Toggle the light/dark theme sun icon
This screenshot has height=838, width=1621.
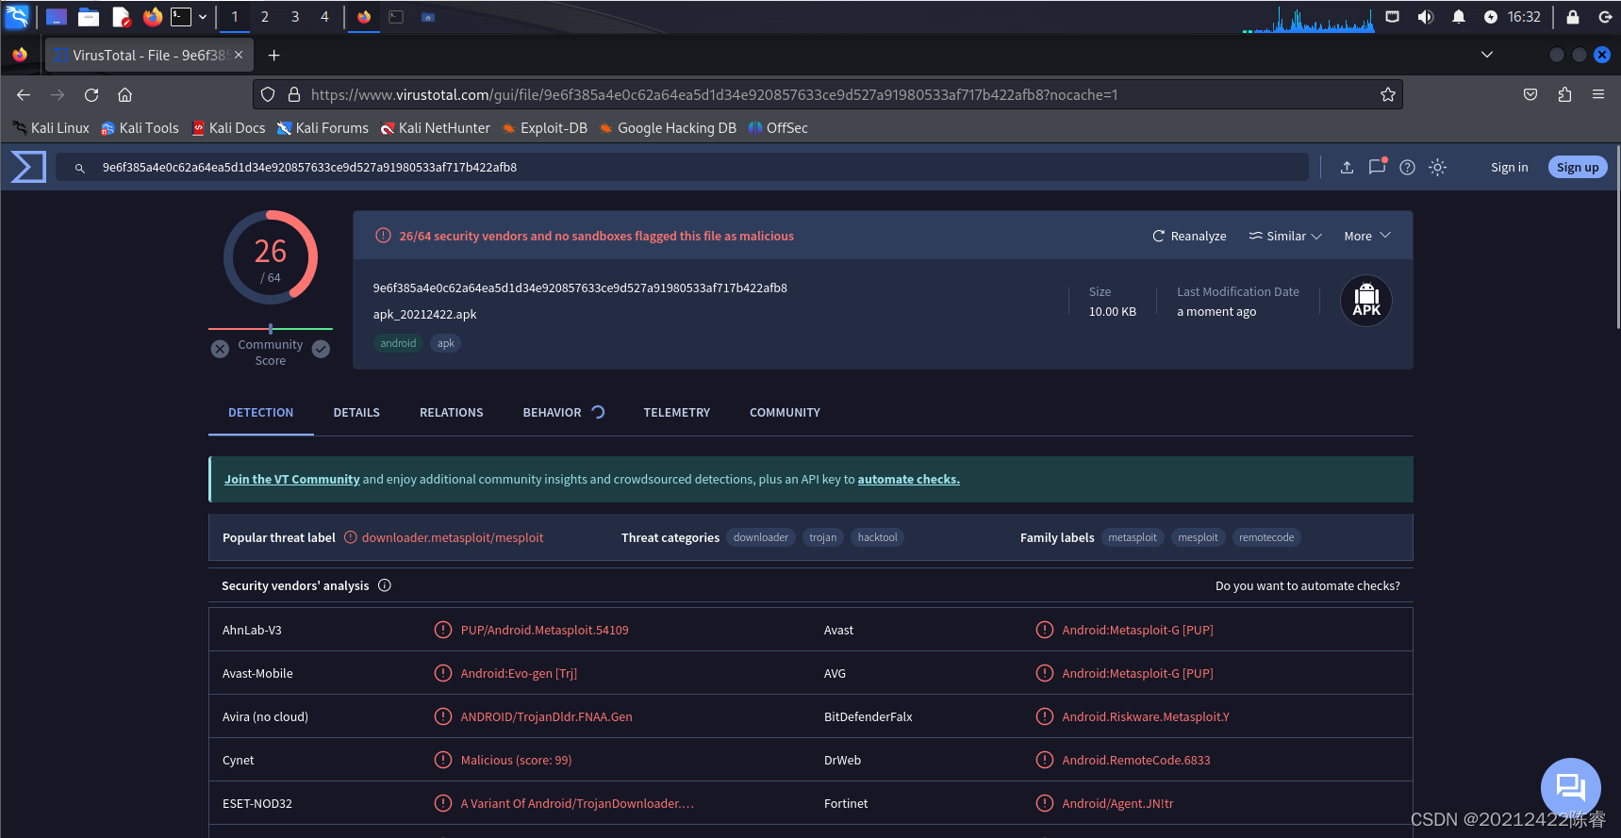tap(1437, 167)
